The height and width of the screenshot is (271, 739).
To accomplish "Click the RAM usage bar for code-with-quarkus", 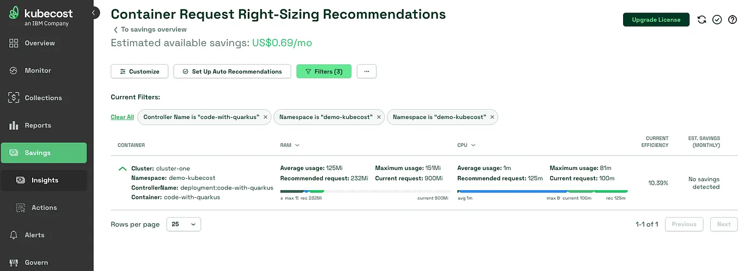I will [x=365, y=191].
